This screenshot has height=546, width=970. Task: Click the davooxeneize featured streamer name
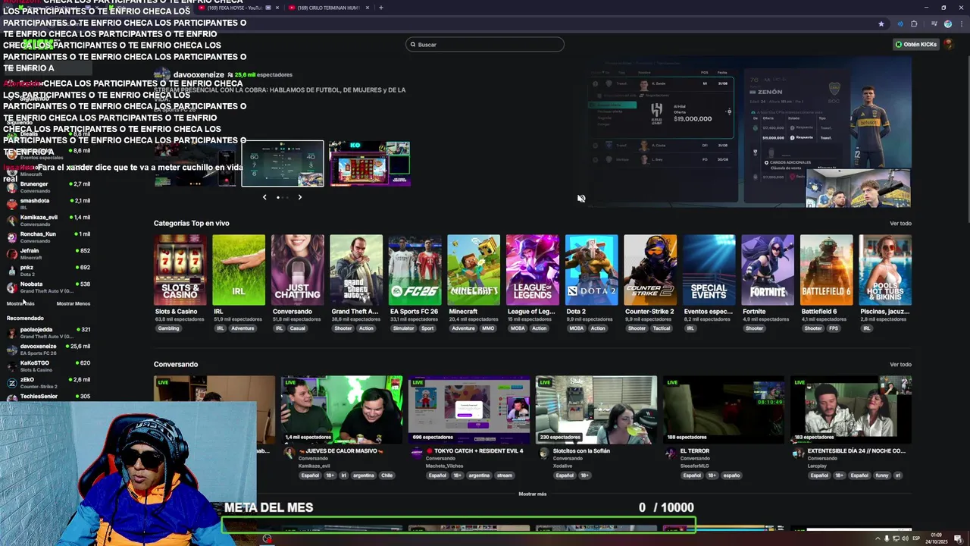[199, 75]
